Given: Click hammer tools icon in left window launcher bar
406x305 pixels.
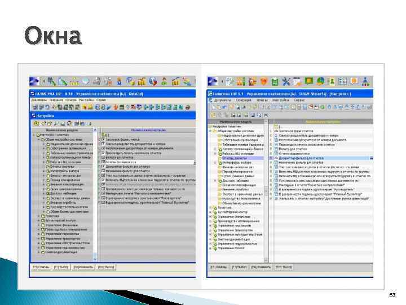Looking at the screenshot, I should [52, 81].
